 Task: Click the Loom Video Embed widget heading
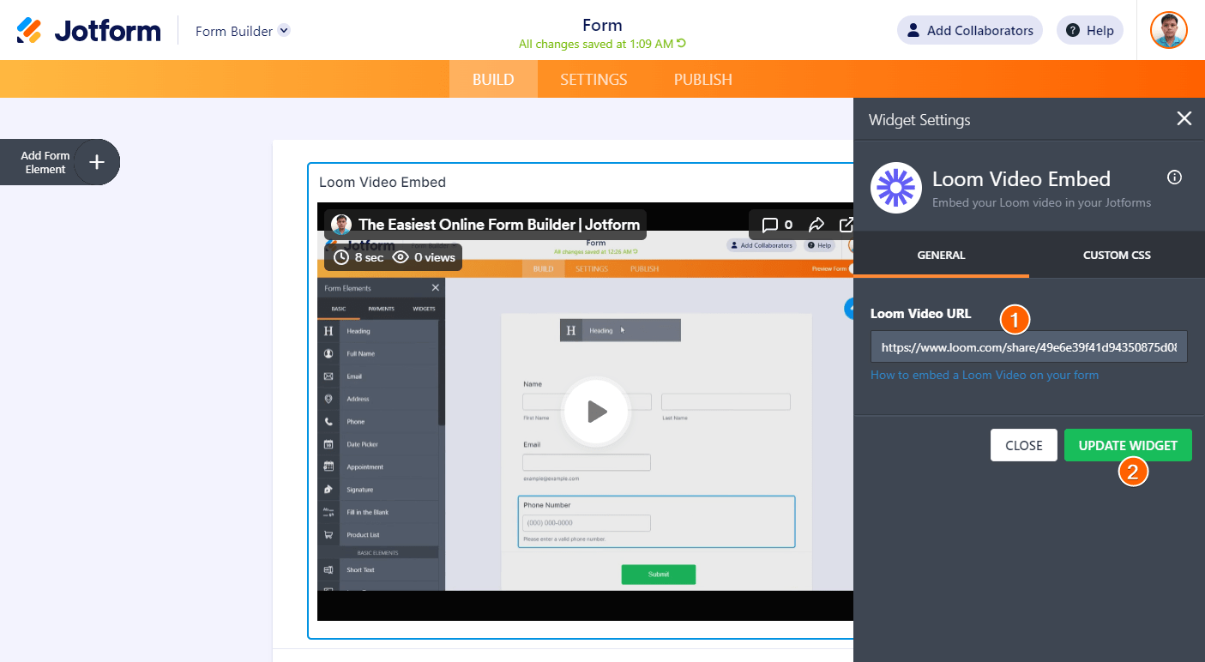(1021, 179)
